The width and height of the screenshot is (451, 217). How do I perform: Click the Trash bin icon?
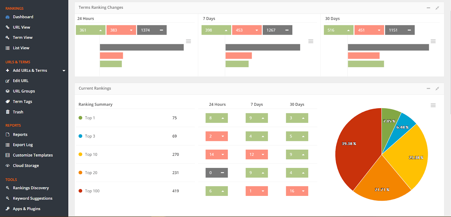tap(8, 112)
